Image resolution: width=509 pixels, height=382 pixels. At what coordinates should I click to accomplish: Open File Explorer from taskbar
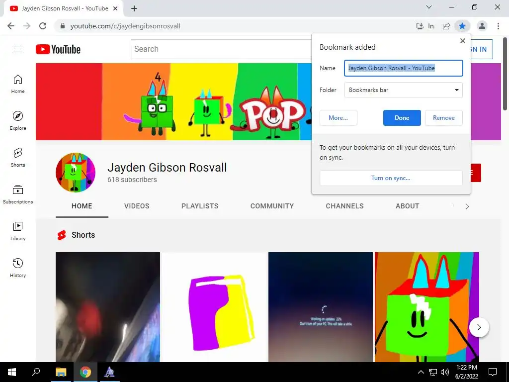click(x=61, y=372)
